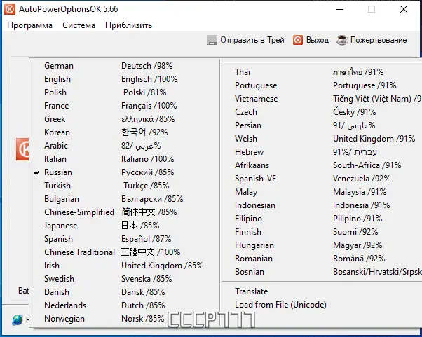This screenshot has width=422, height=337.
Task: Switch language to Swedish
Action: point(124,279)
